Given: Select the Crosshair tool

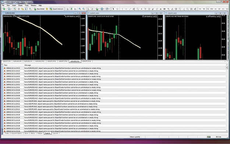Looking at the screenshot, I should pyautogui.click(x=117, y=9).
